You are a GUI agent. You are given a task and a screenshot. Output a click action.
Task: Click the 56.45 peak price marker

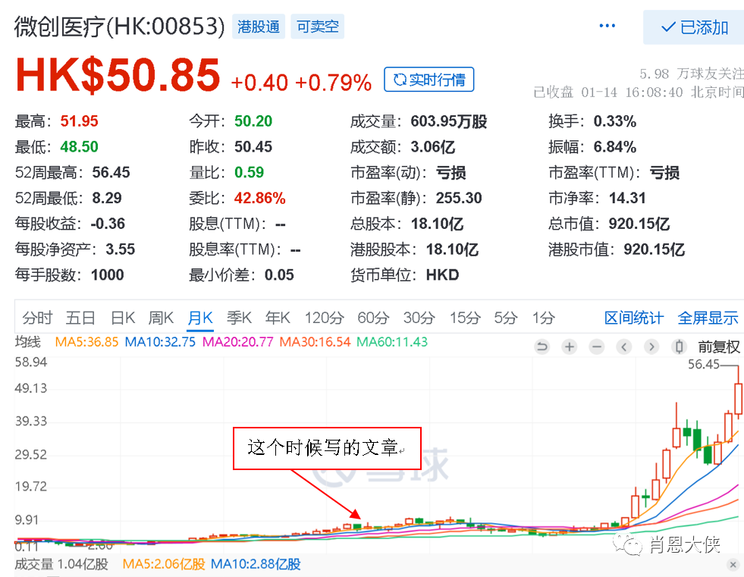pos(704,365)
